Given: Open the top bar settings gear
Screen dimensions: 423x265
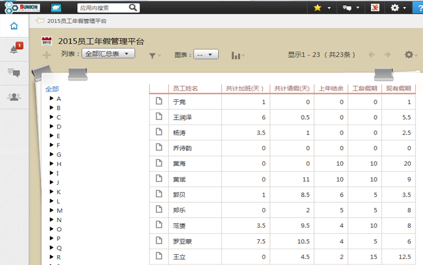Looking at the screenshot, I should coord(395,7).
